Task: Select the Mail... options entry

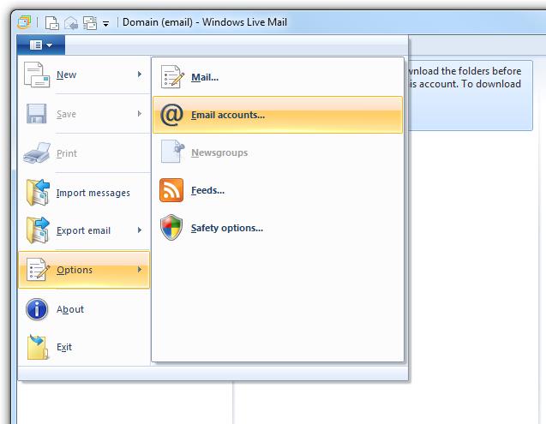Action: click(x=205, y=77)
